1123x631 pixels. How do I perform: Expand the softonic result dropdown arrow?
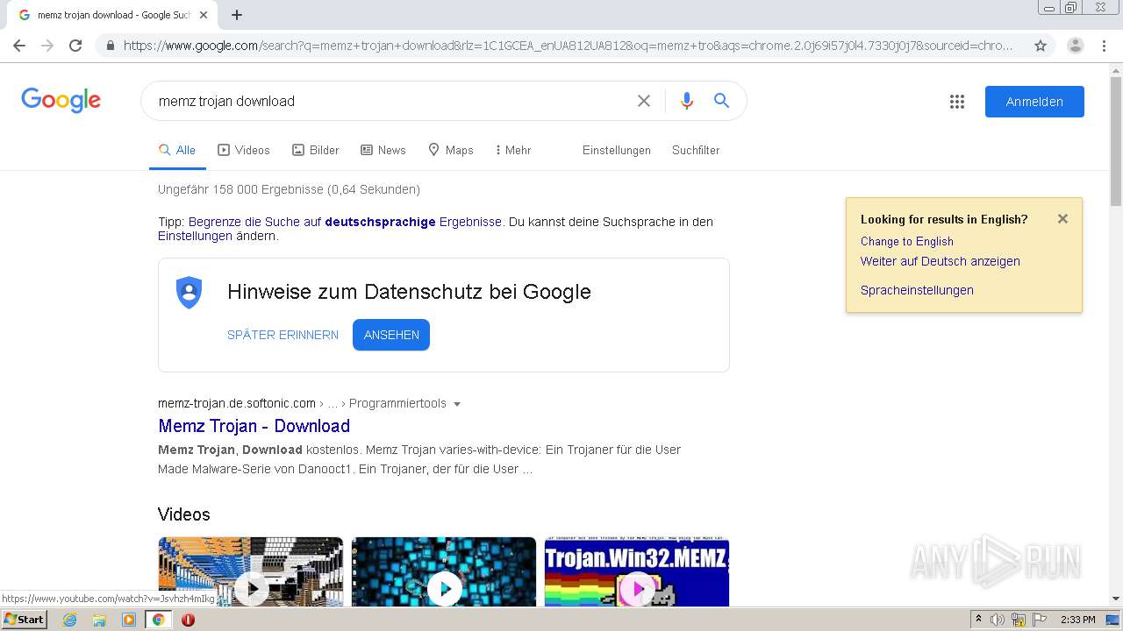point(457,404)
